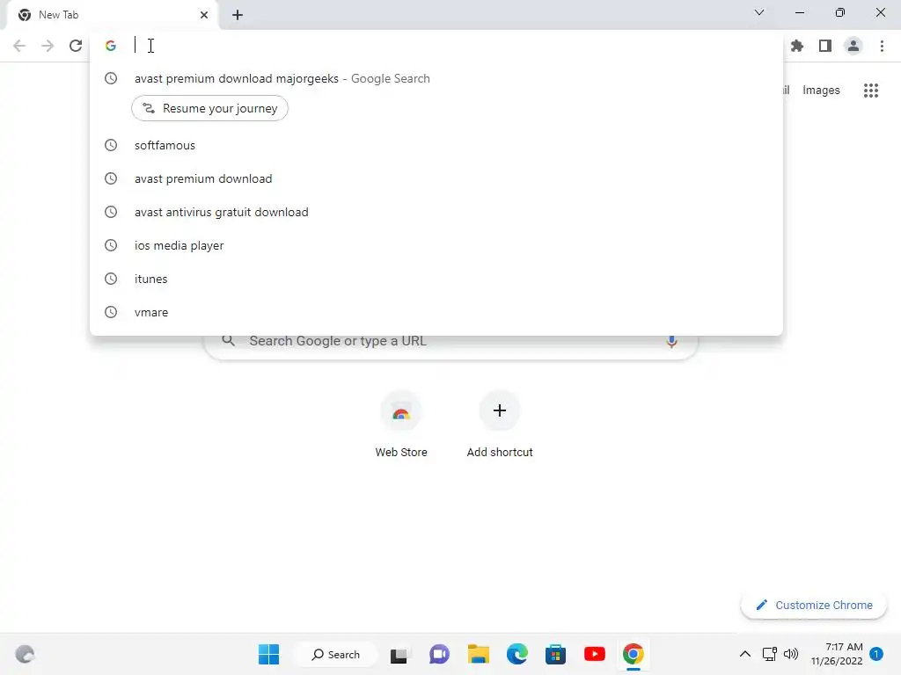Screen dimensions: 901x675
Task: Open the Google apps grid
Action: click(x=871, y=91)
